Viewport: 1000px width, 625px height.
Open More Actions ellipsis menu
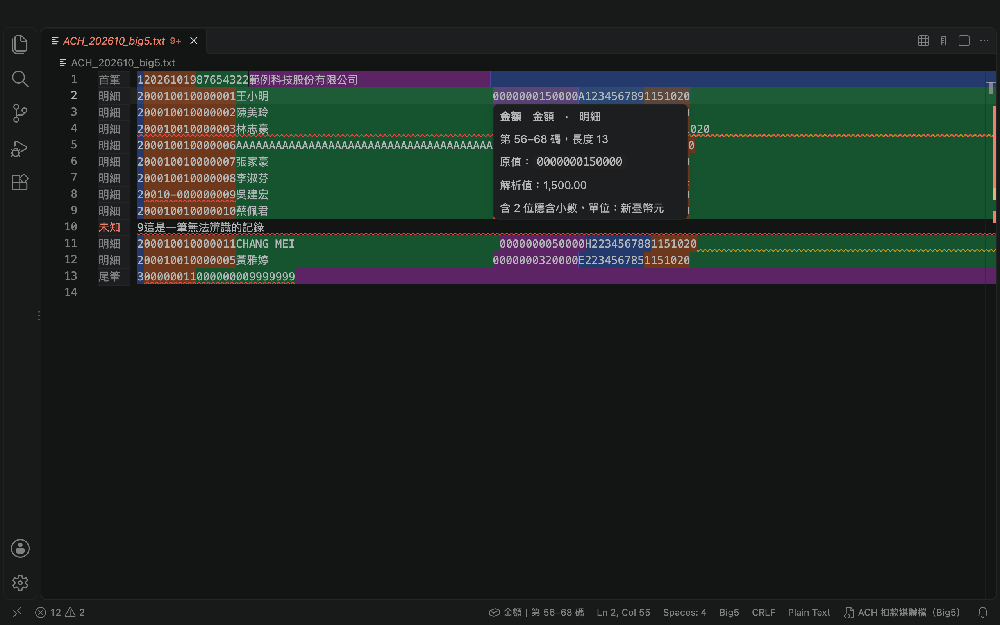click(984, 41)
